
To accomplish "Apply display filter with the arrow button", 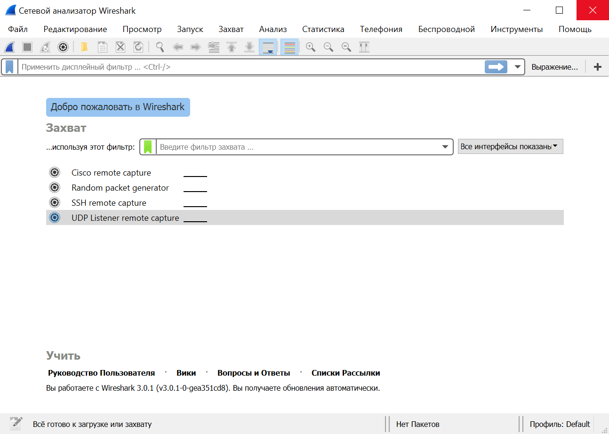I will click(x=496, y=67).
